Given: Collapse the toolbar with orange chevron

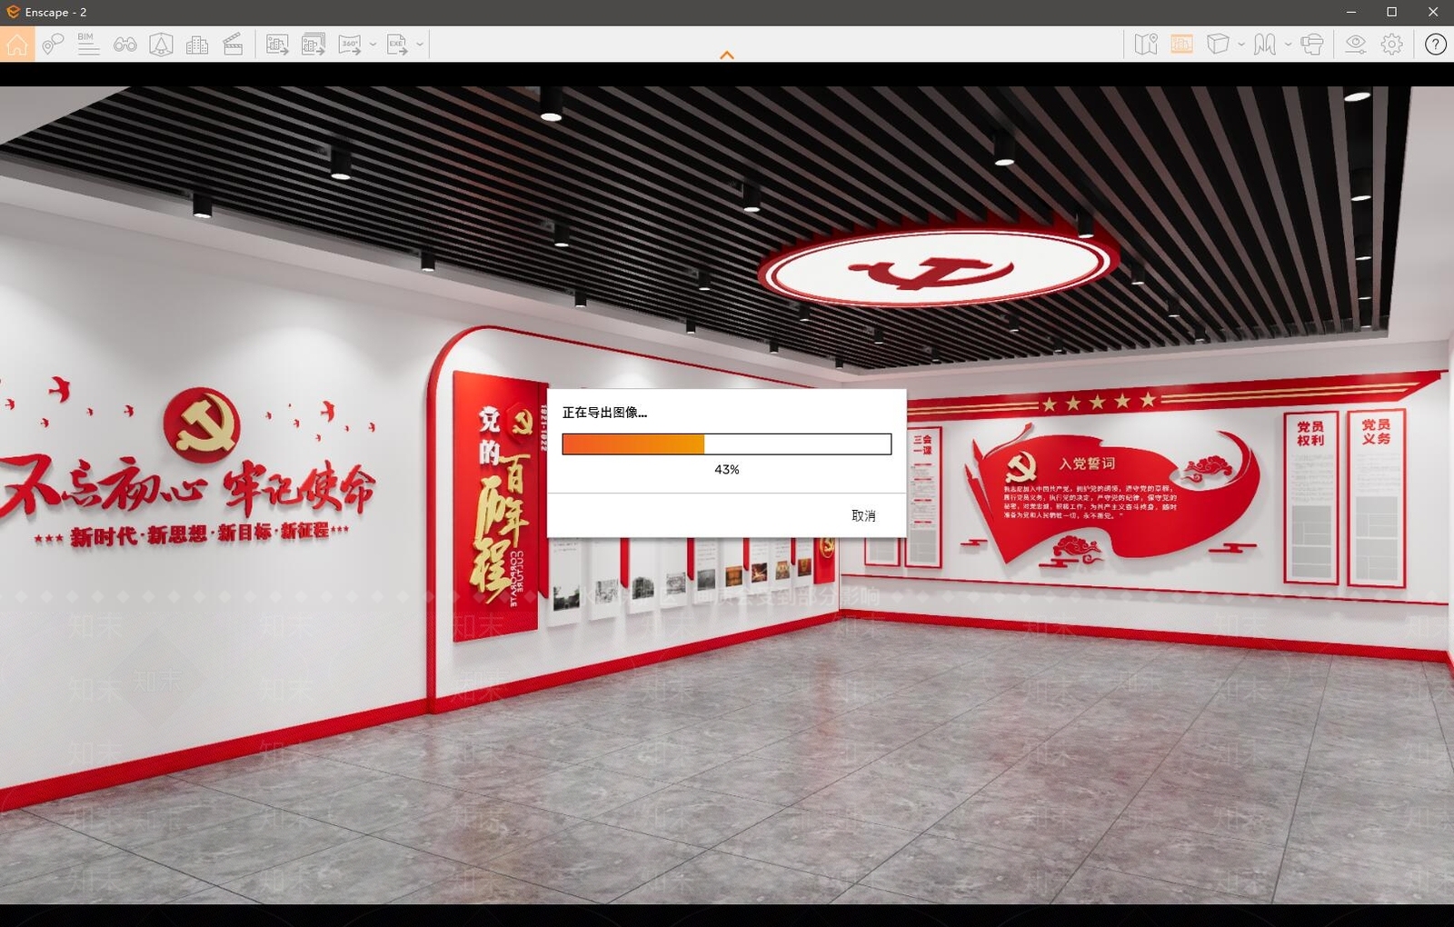Looking at the screenshot, I should (x=727, y=55).
